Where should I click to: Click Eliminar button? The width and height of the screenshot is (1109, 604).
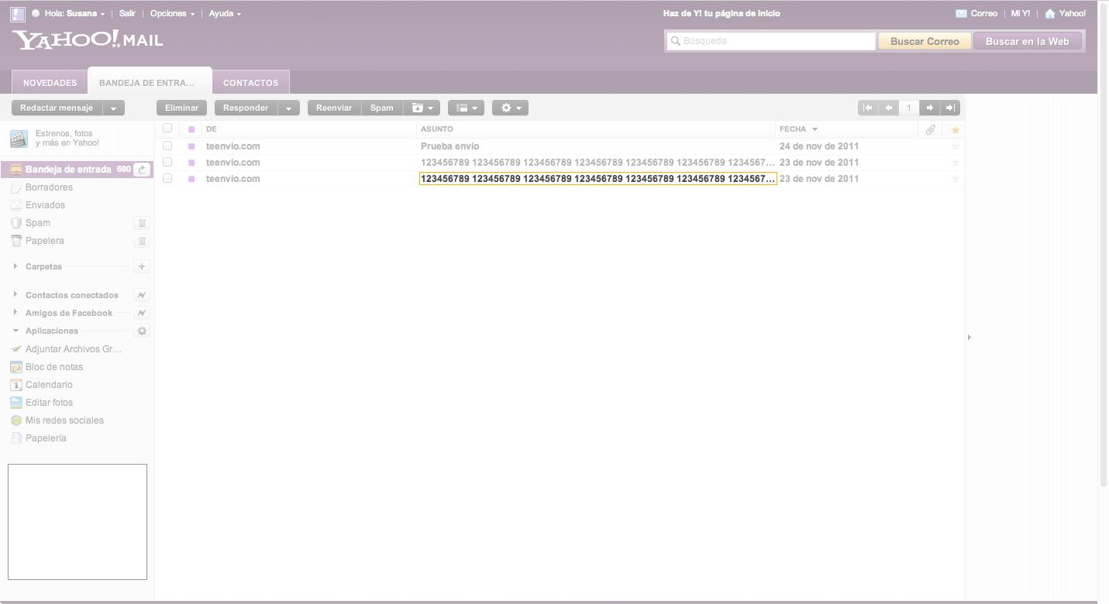pos(182,108)
